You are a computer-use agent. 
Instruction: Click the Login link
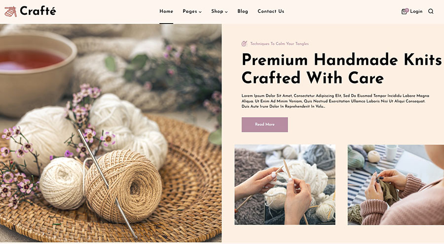point(416,11)
